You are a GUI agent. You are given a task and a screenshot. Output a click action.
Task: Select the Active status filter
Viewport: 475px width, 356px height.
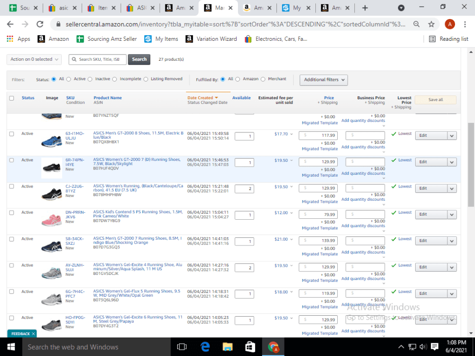(x=69, y=79)
